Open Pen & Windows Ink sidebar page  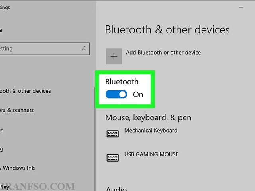17,168
